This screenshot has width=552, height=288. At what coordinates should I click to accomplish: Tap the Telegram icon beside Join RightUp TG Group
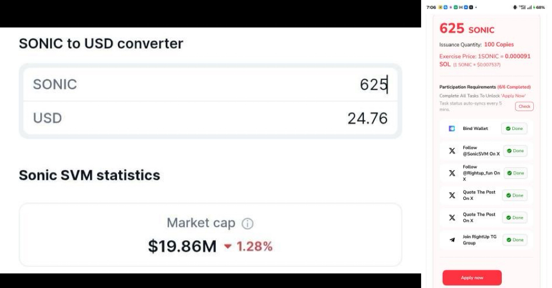click(452, 240)
